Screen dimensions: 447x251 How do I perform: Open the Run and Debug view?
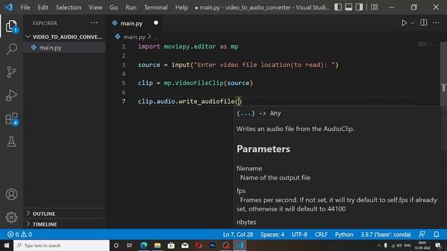point(11,96)
